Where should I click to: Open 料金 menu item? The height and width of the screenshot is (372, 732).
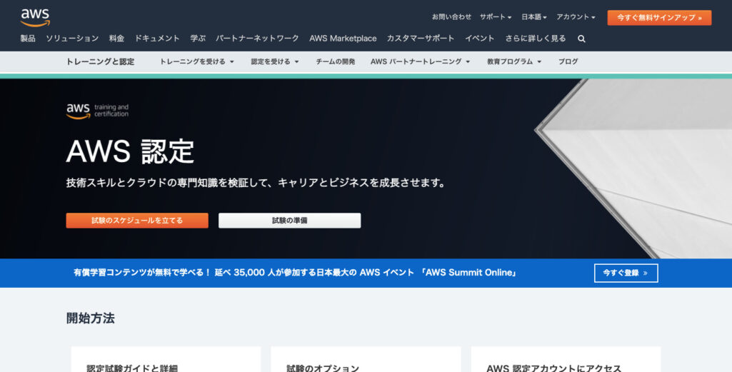[116, 39]
